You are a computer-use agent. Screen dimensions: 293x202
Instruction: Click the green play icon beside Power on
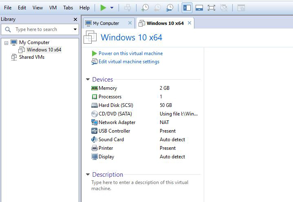point(95,53)
